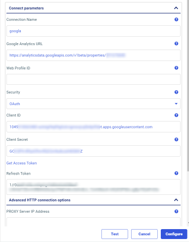This screenshot has width=189, height=242.
Task: Click the PROXY Server IP Address field
Action: coord(94,222)
